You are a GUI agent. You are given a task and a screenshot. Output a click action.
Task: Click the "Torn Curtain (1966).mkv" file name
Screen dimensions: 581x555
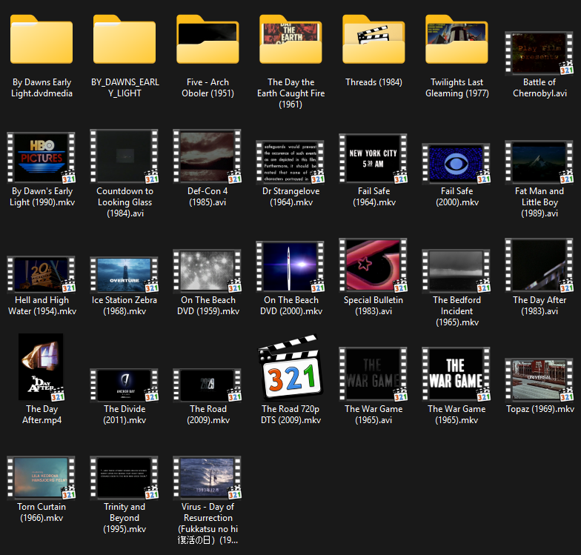click(x=41, y=512)
